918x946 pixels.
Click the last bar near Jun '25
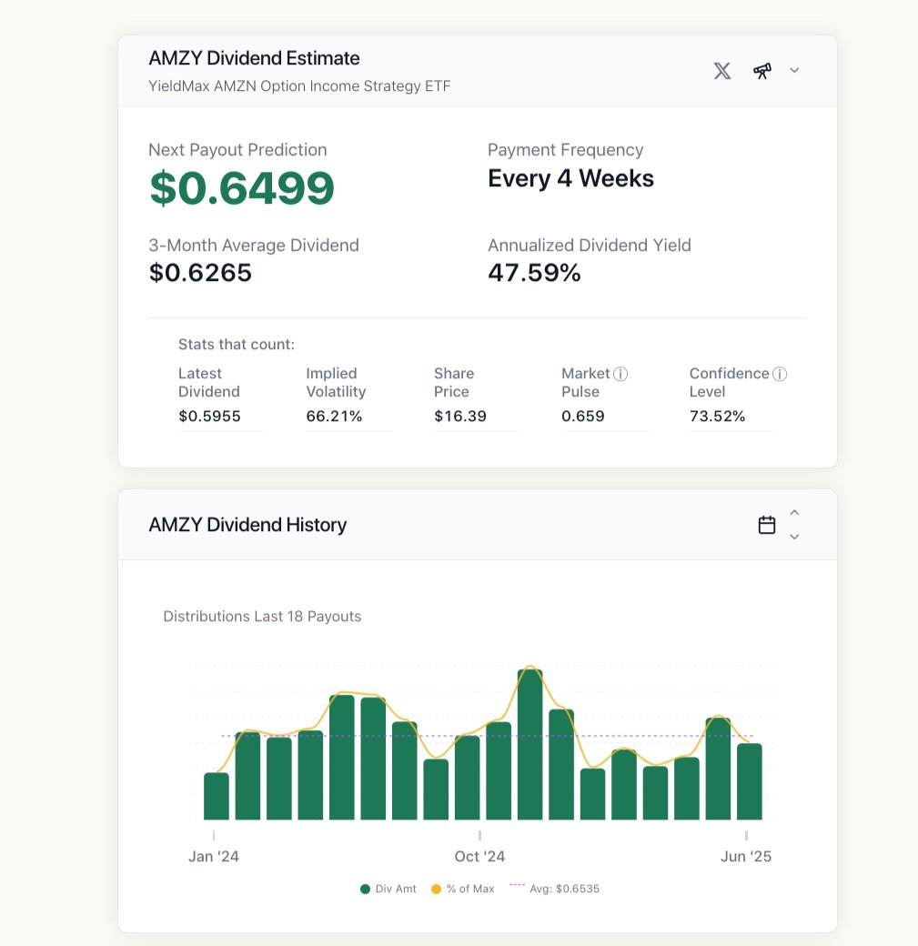[x=749, y=782]
